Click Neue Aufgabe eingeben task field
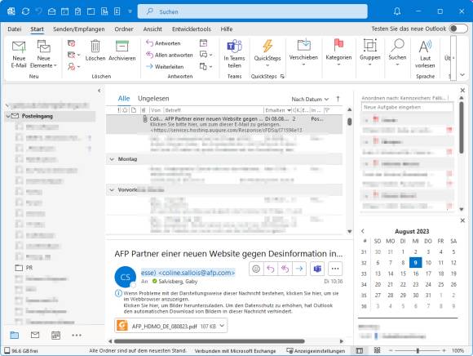This screenshot has width=473, height=356. pos(407,107)
